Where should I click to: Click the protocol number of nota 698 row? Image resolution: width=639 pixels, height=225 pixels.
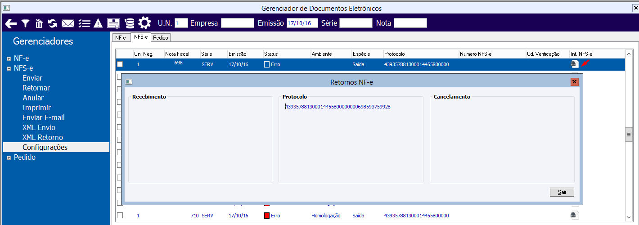417,64
